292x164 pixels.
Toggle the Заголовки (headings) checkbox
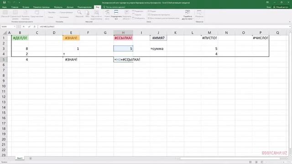pyautogui.click(x=63, y=17)
